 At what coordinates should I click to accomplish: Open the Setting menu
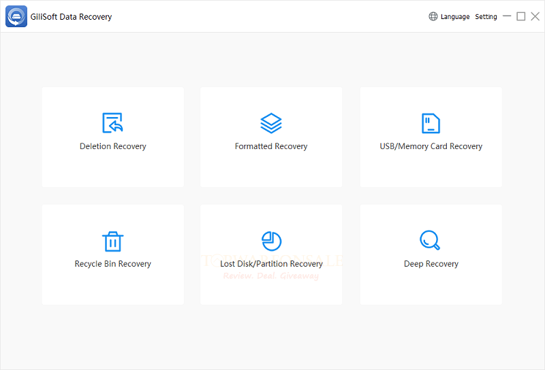[486, 16]
